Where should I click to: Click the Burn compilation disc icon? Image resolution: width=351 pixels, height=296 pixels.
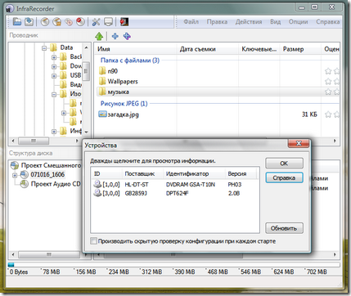[45, 22]
